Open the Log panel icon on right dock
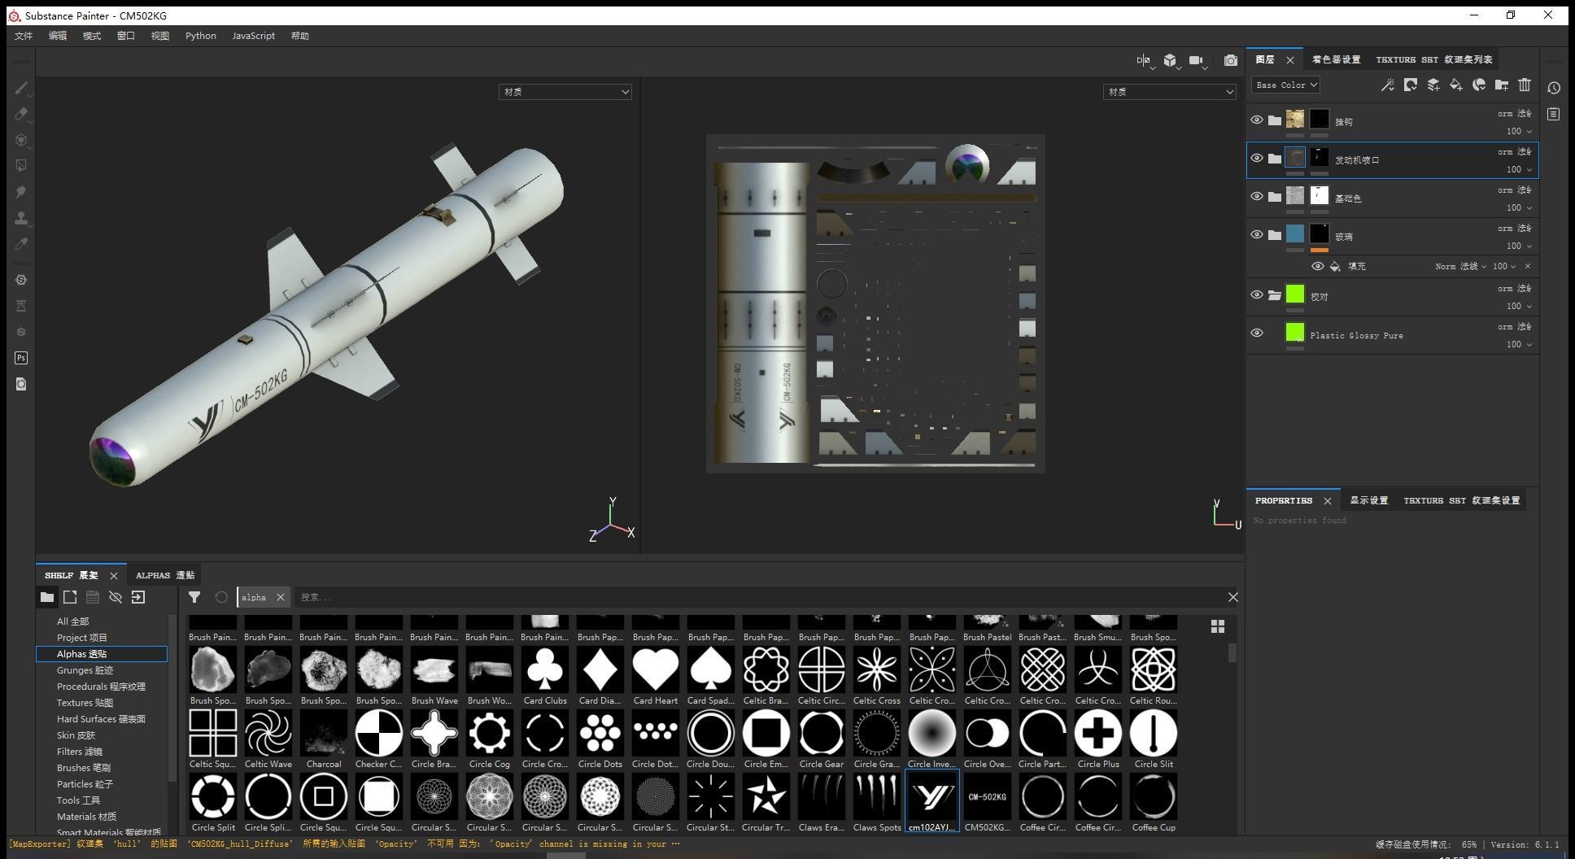 (1554, 114)
